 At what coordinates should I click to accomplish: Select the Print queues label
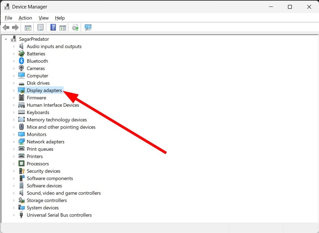coord(40,149)
